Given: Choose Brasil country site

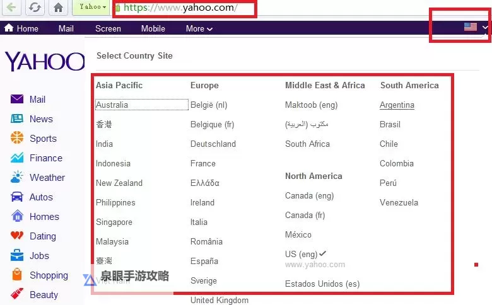Looking at the screenshot, I should tap(390, 124).
